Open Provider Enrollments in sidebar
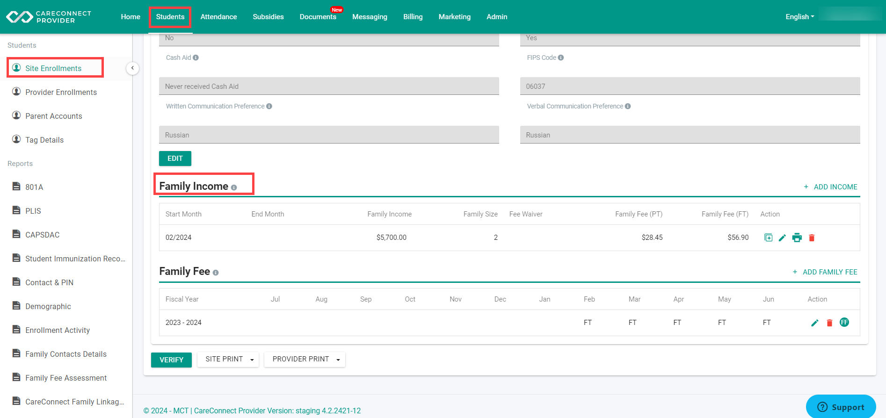This screenshot has height=418, width=886. 61,92
